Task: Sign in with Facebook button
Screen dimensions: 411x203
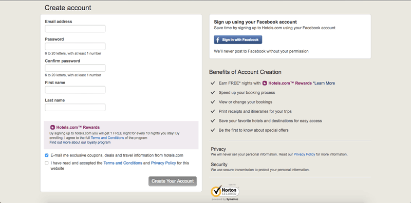Action: 238,40
